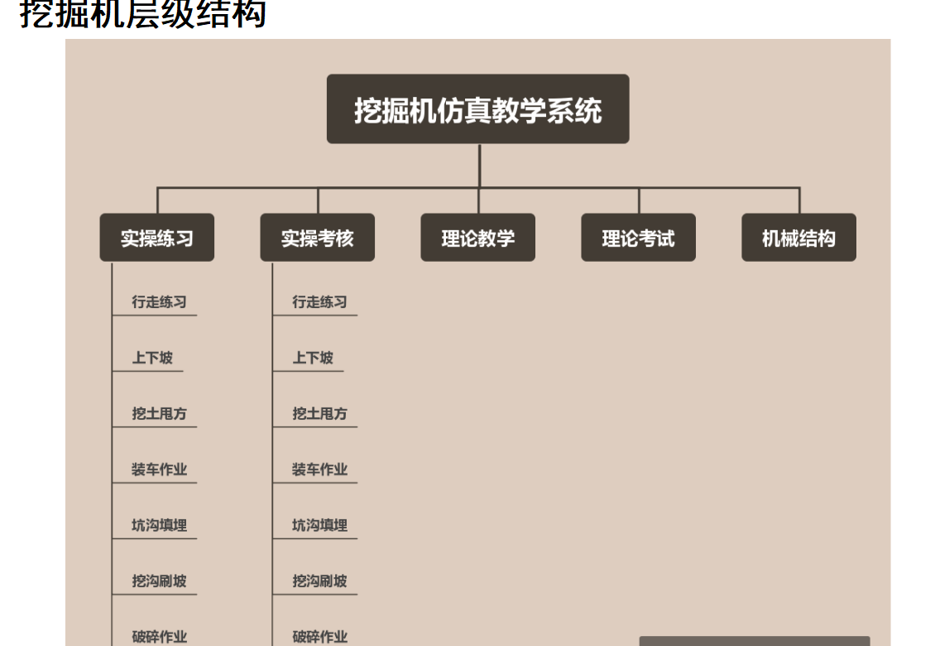
Task: Click 挖土甩方 under 实操练习
Action: 159,413
